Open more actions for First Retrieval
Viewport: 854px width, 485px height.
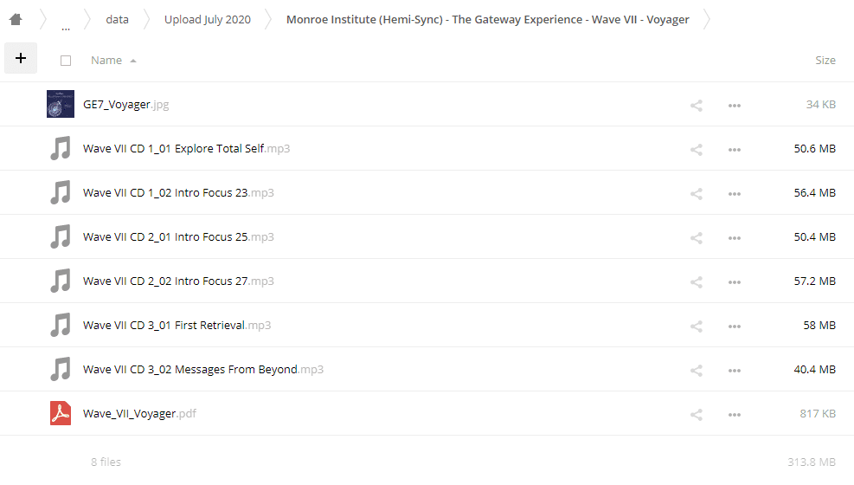click(735, 326)
